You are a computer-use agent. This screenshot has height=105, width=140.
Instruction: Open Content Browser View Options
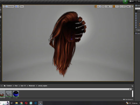click(x=128, y=99)
